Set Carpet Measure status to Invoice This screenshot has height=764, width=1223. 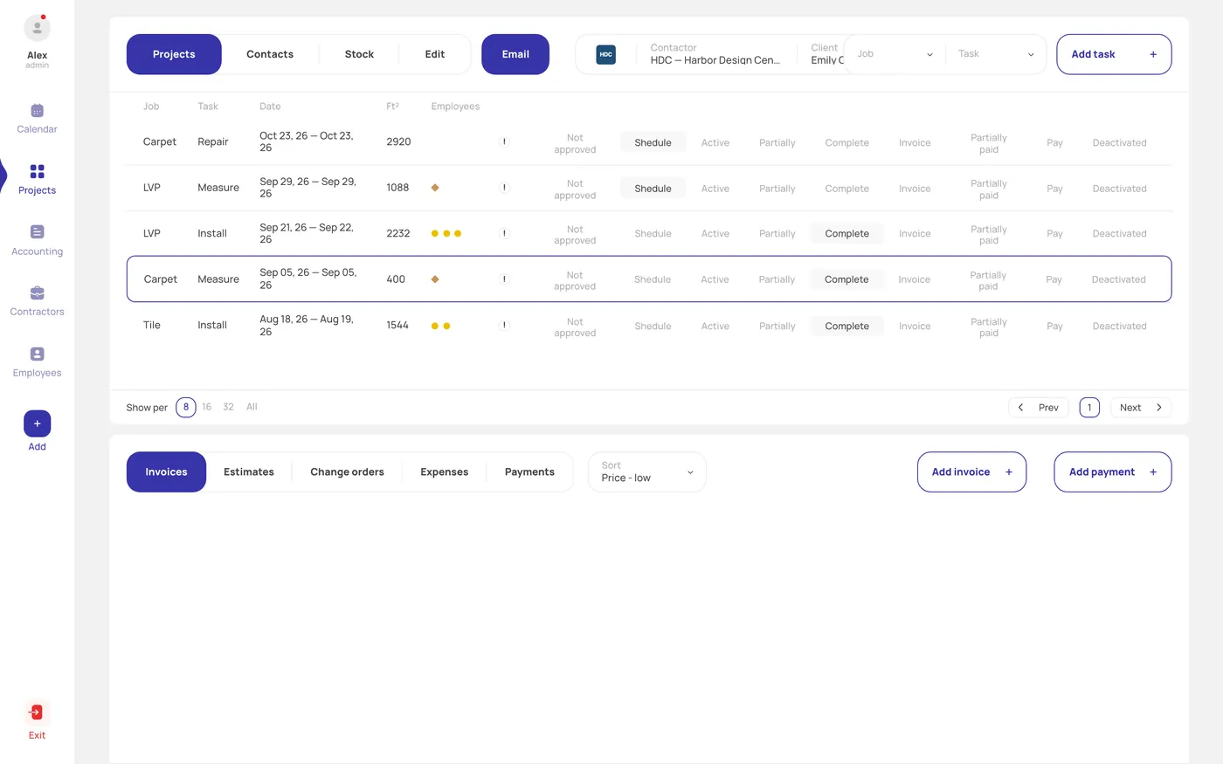pos(914,279)
